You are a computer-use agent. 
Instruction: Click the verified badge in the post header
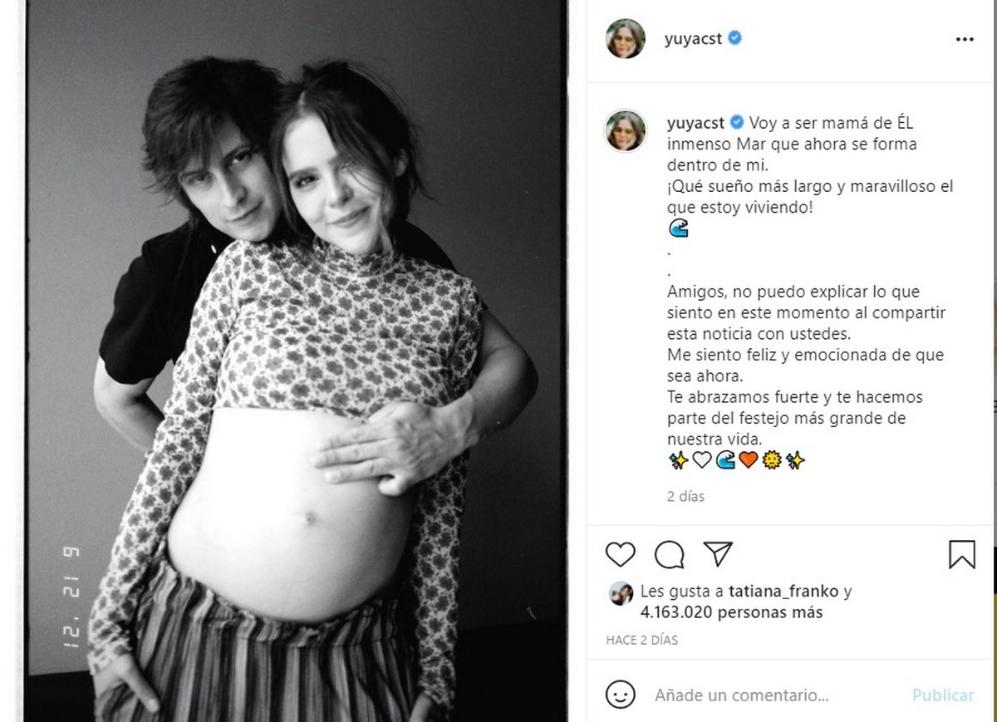pyautogui.click(x=735, y=38)
